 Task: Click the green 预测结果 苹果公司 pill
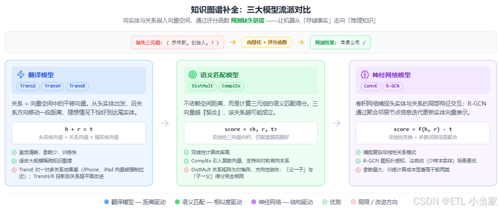340,42
